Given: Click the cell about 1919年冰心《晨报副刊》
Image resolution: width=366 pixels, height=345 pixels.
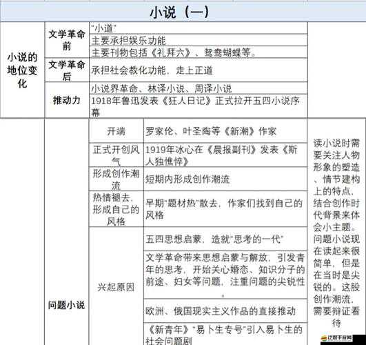Looking at the screenshot, I should [x=225, y=155].
